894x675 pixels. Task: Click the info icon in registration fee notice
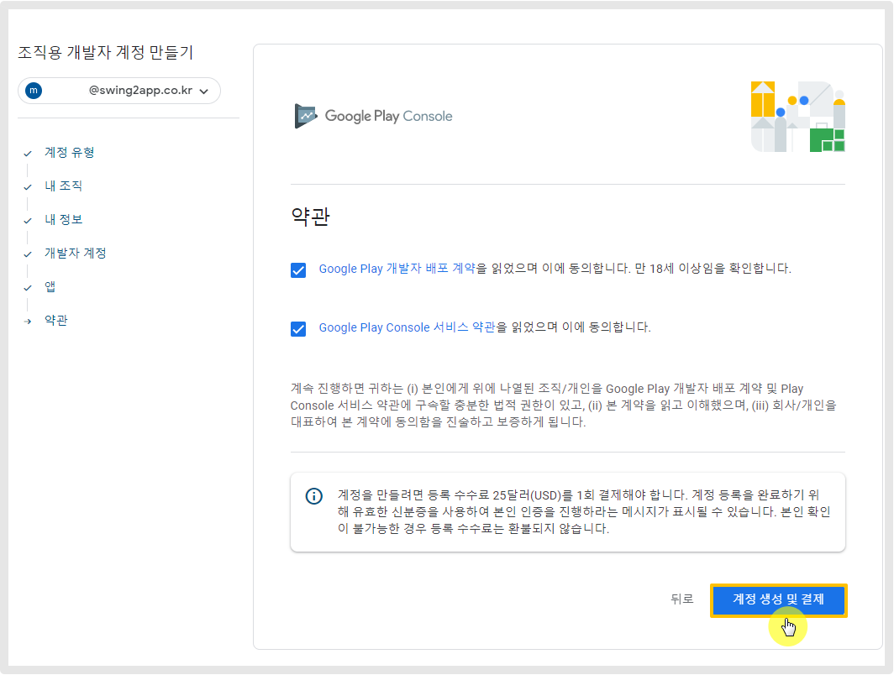[313, 495]
